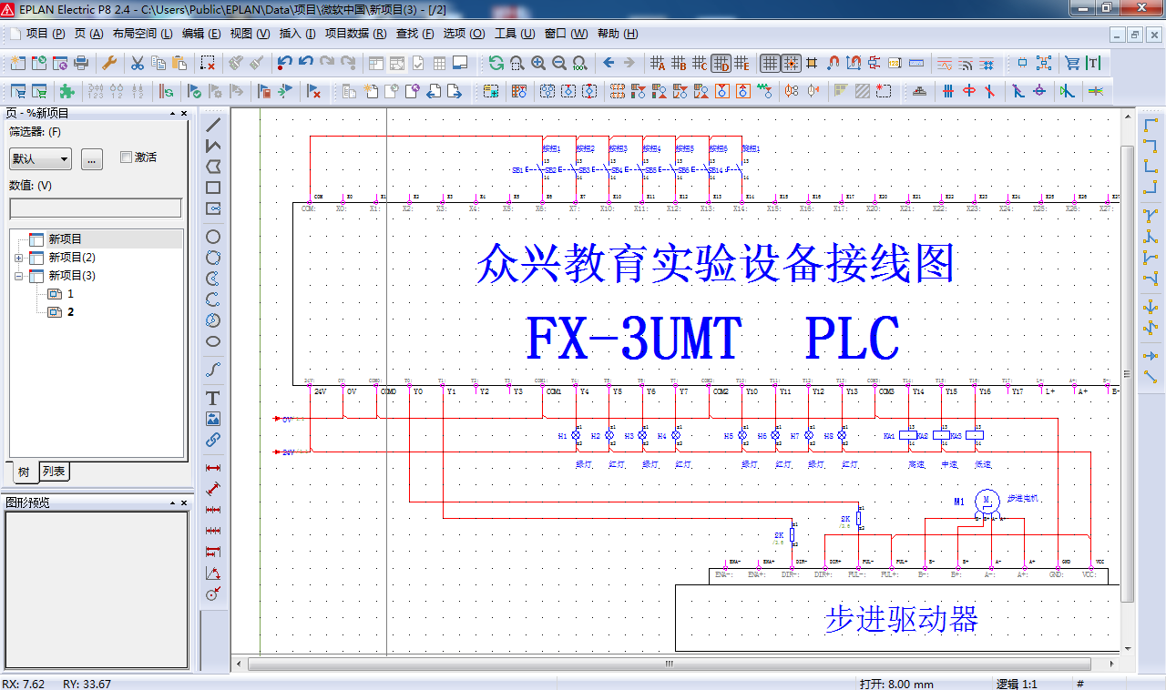Click the horizontal scrollbar under the drawing

tap(668, 665)
